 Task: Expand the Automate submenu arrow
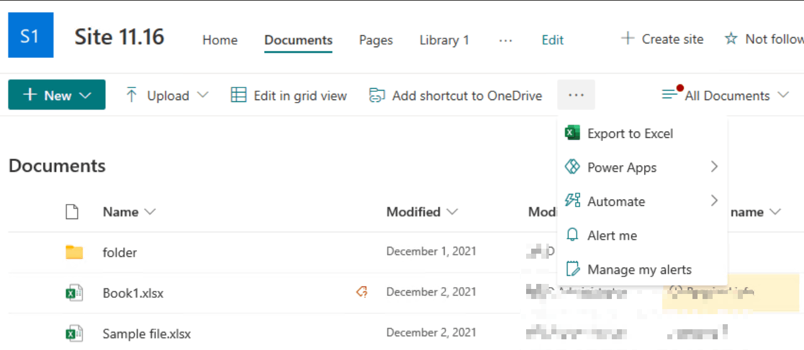[714, 201]
